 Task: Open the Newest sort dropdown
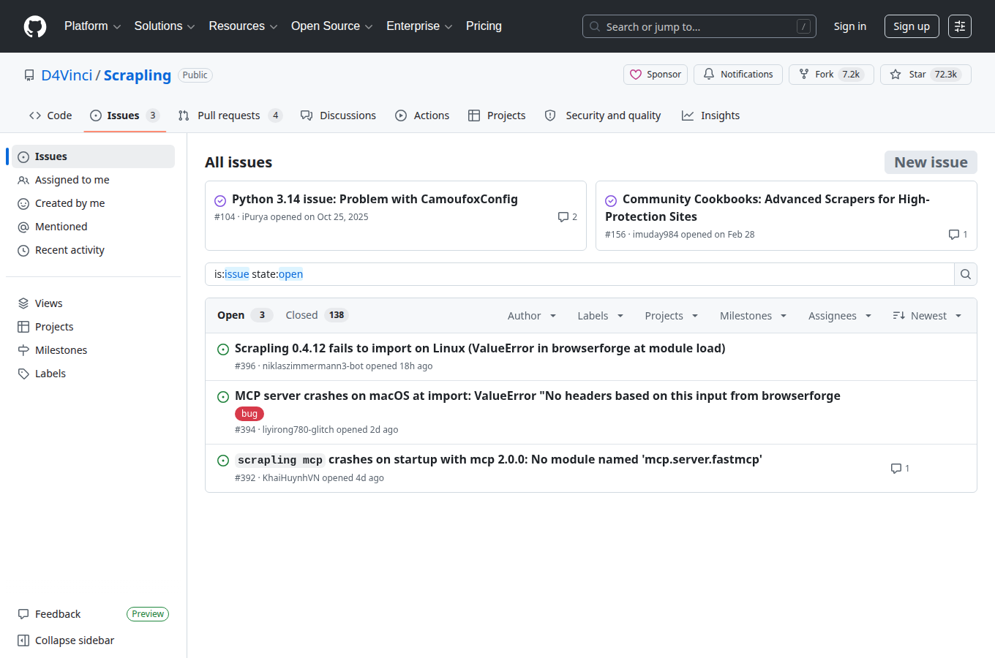(927, 316)
